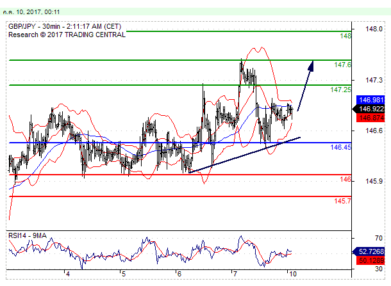Click the x-axis date marker '7'

point(235,274)
